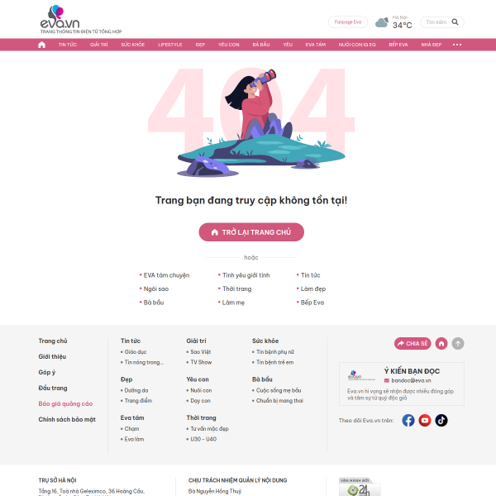Open YÊU menu item
Screen dimensions: 496x496
pos(288,45)
